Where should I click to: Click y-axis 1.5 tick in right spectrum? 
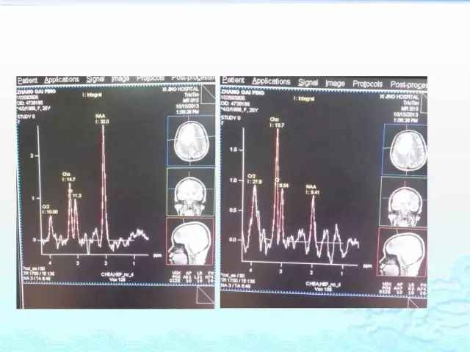pos(234,150)
